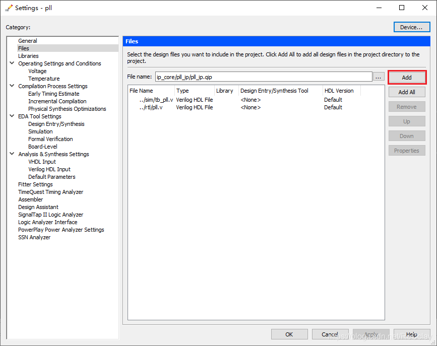Select Formal Verification settings
Screen dimensions: 437x346
pos(50,139)
